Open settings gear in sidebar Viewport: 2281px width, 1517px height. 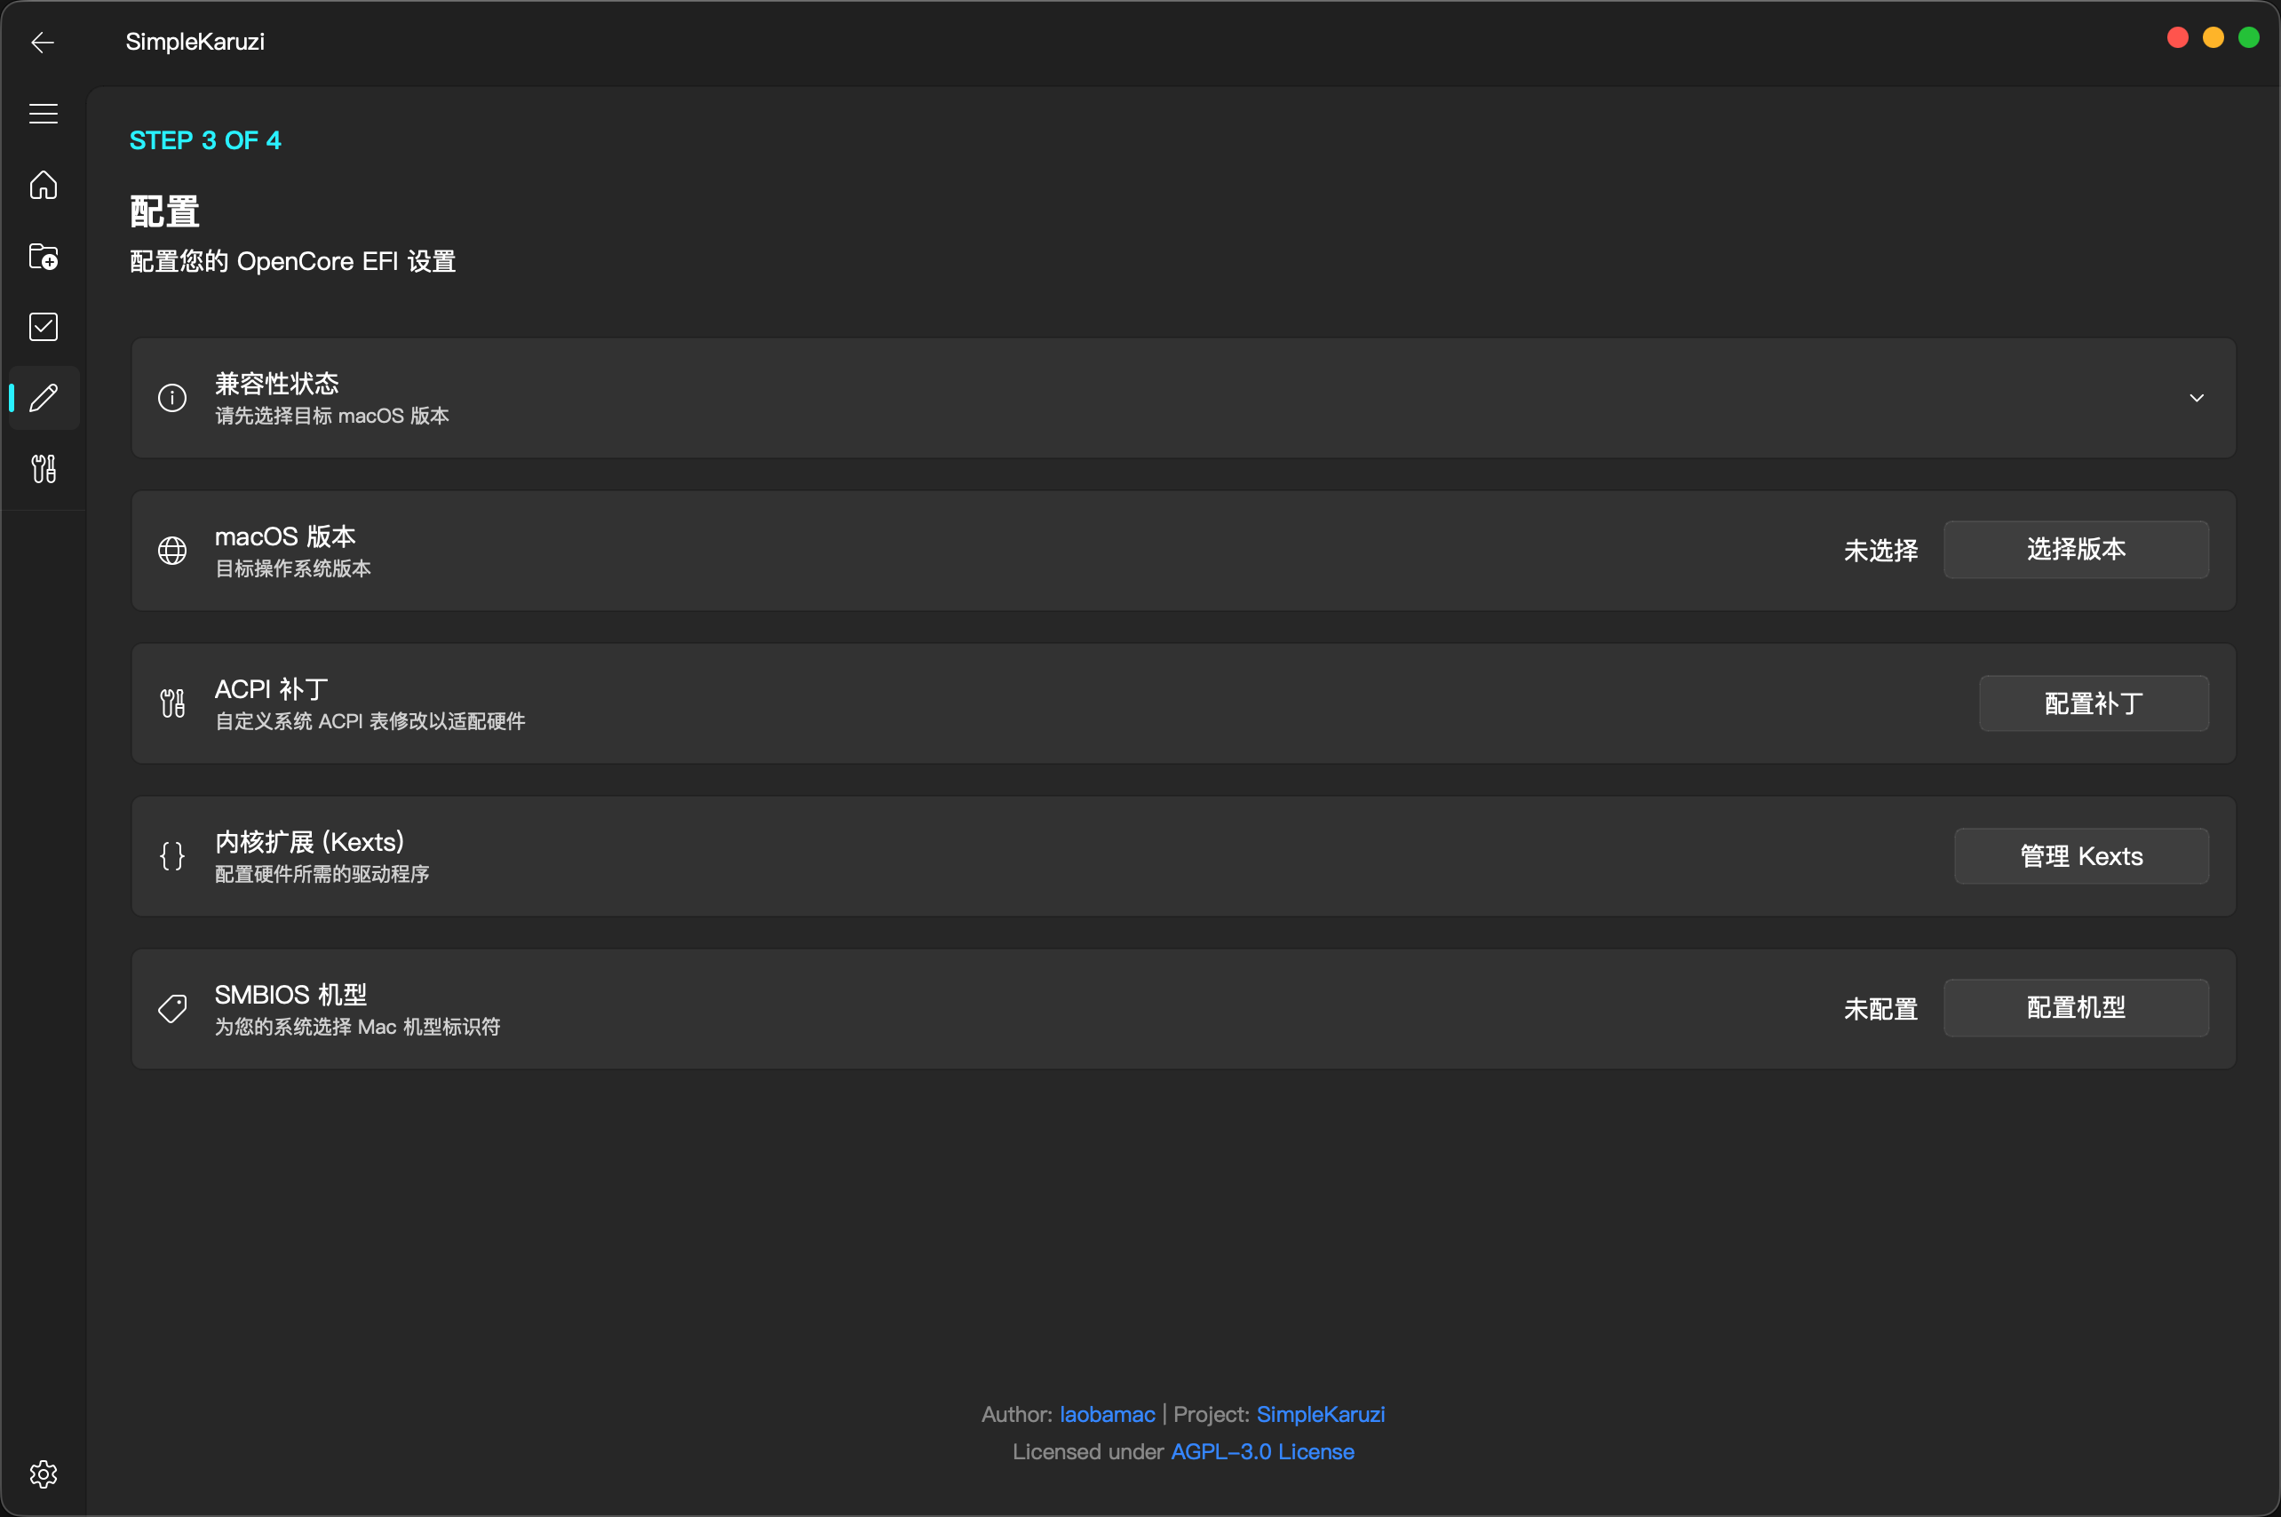pyautogui.click(x=43, y=1473)
